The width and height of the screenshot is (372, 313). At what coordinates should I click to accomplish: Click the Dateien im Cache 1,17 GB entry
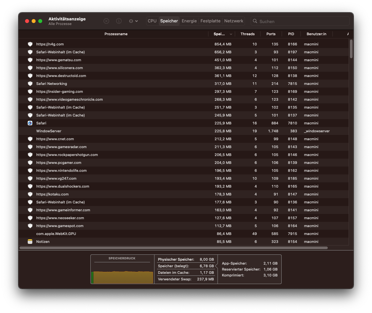click(186, 273)
